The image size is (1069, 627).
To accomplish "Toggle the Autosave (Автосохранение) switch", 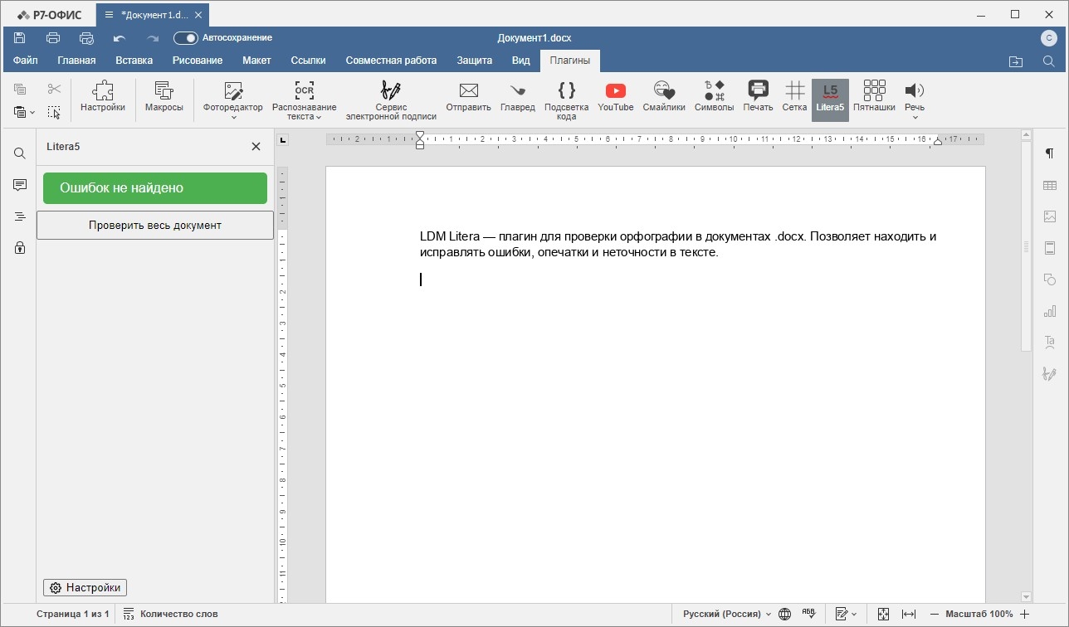I will tap(185, 38).
